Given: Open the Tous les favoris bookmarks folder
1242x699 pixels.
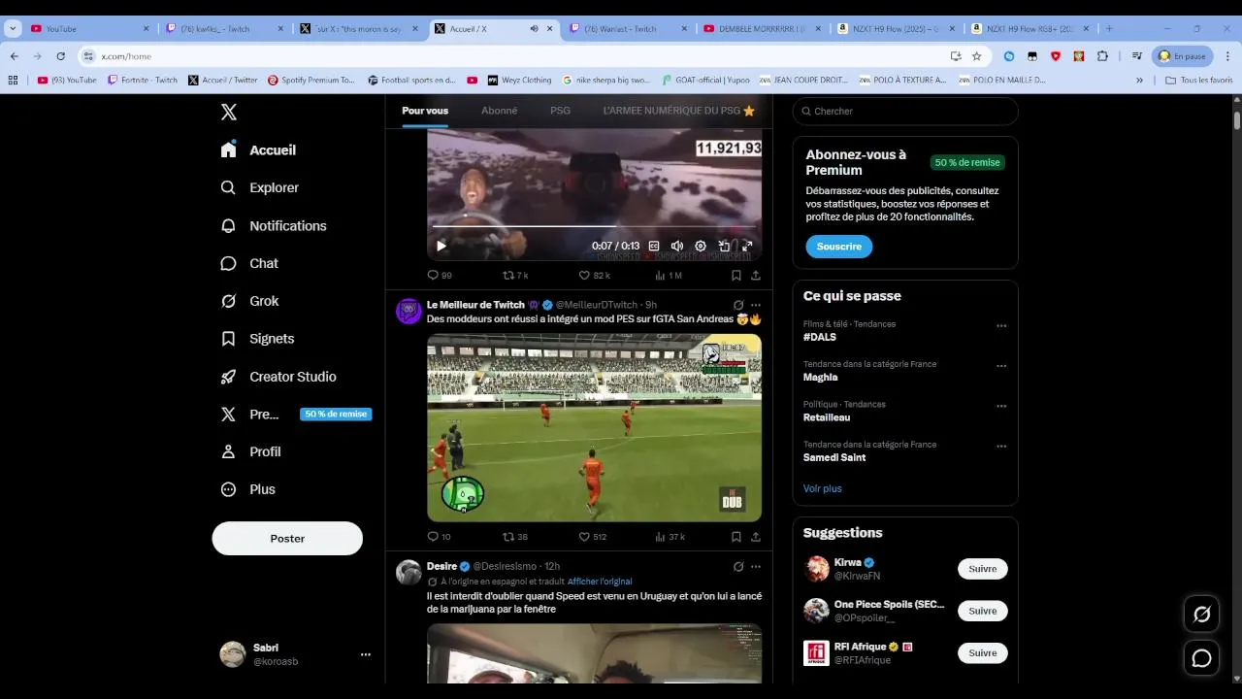Looking at the screenshot, I should click(x=1198, y=80).
